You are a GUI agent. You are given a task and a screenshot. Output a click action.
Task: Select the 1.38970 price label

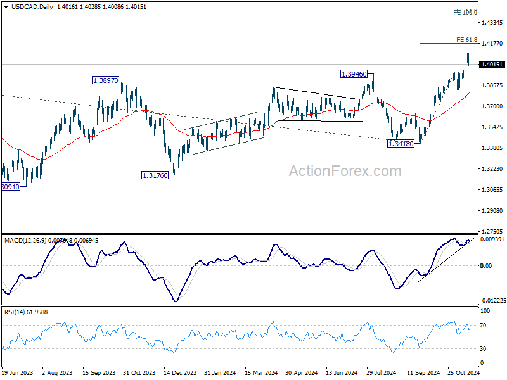pos(106,80)
